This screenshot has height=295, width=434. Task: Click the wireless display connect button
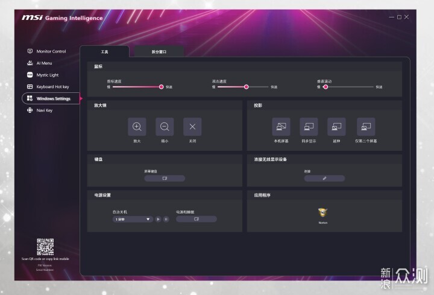(324, 179)
